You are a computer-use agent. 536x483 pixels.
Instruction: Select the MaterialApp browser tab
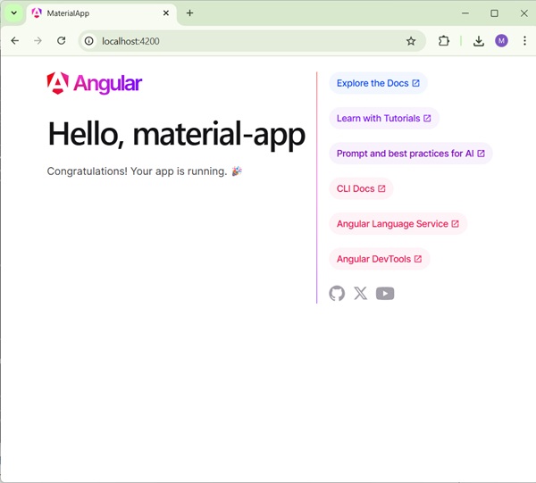click(101, 13)
